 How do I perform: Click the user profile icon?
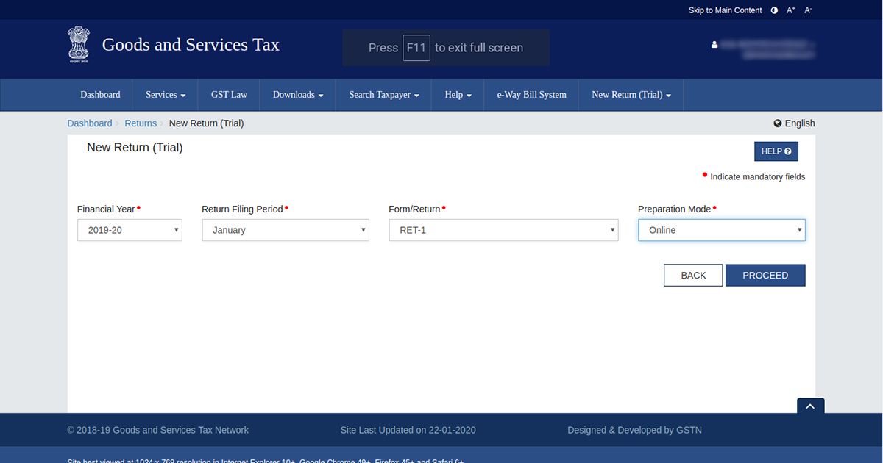(714, 45)
